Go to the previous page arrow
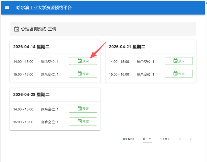The image size is (207, 162). [180, 139]
